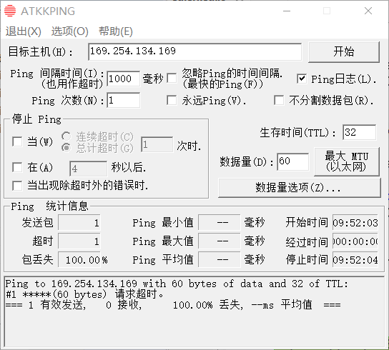
Task: Click the 开始 start button
Action: (344, 51)
